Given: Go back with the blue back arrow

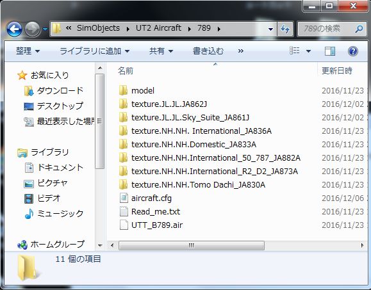Looking at the screenshot, I should pyautogui.click(x=15, y=29).
